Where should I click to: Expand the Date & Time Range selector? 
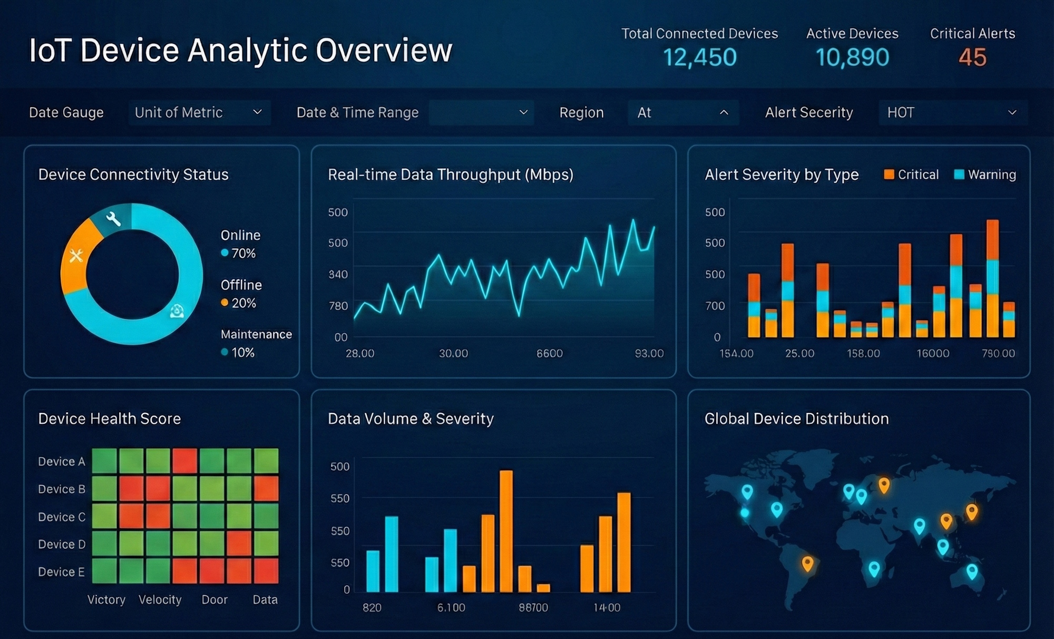pos(481,112)
